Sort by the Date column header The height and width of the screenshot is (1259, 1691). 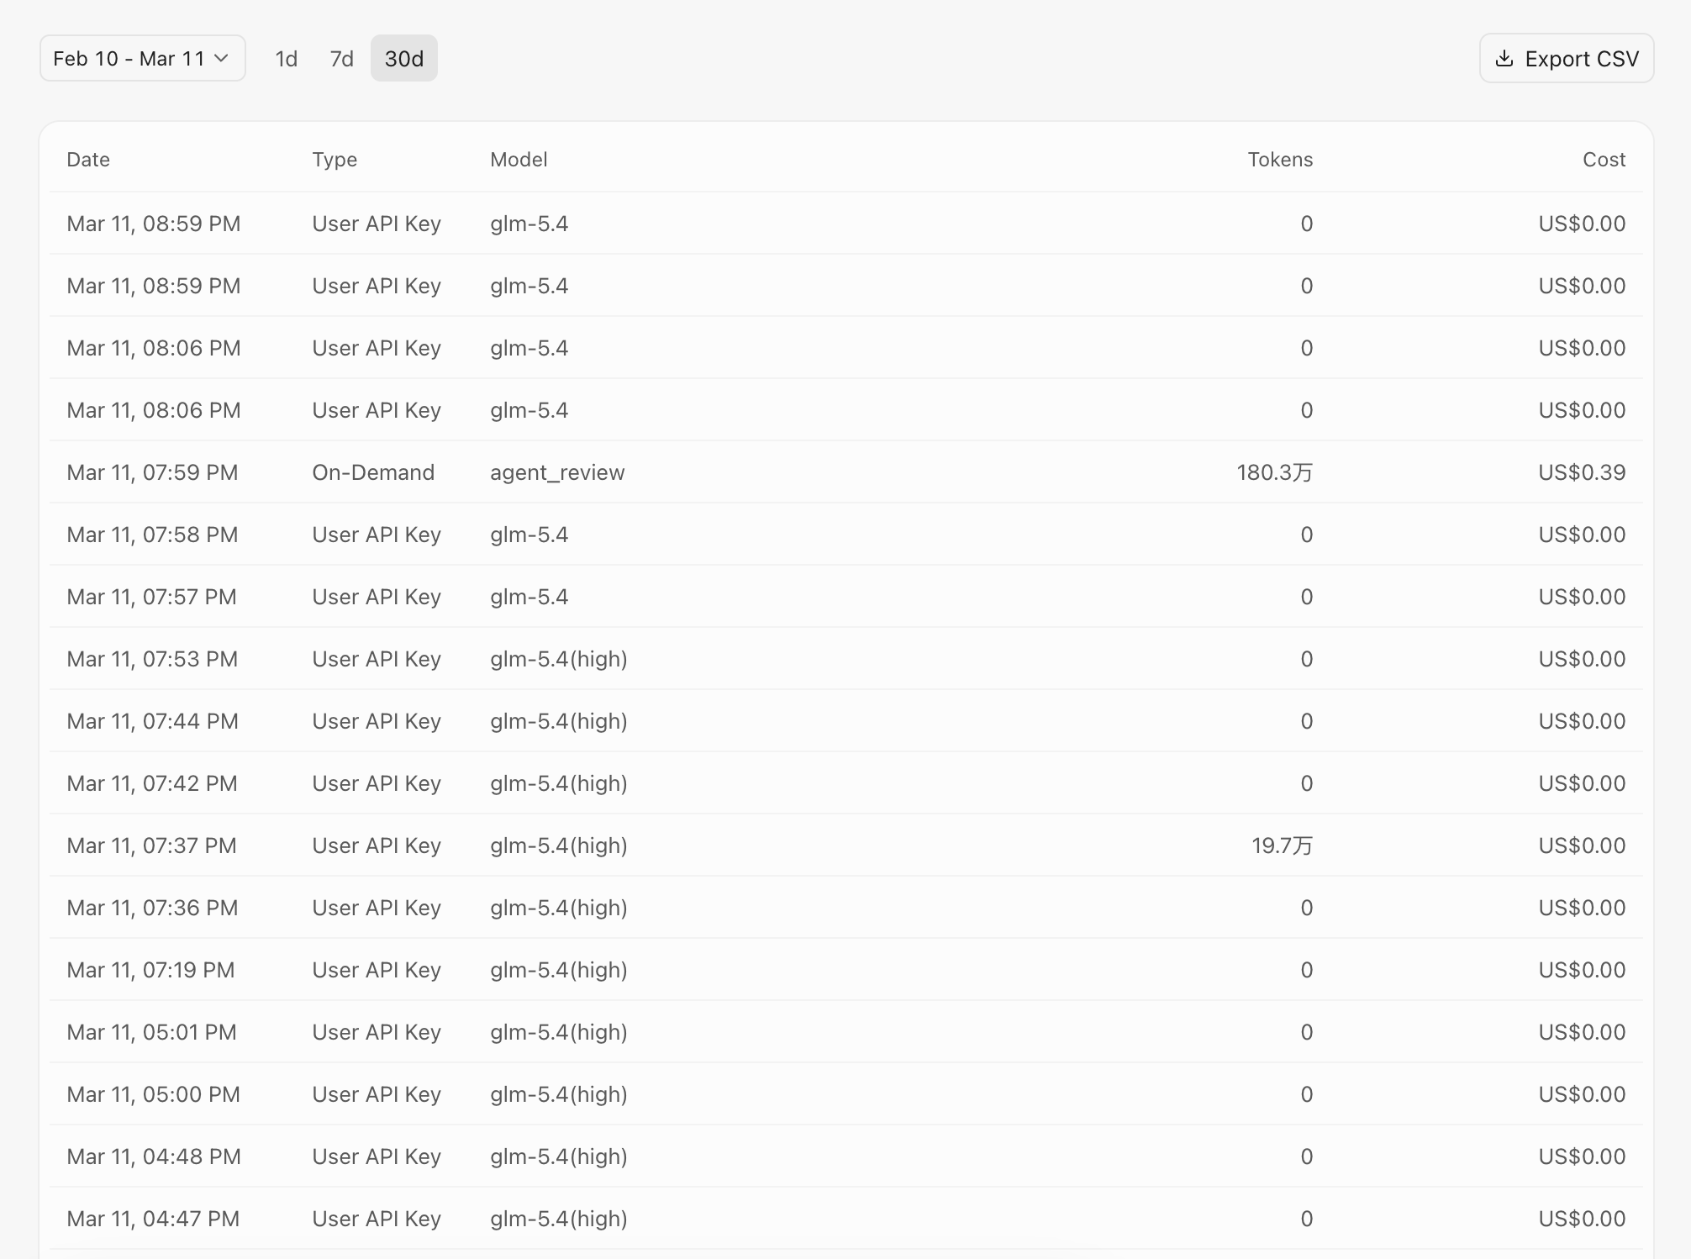pyautogui.click(x=88, y=160)
